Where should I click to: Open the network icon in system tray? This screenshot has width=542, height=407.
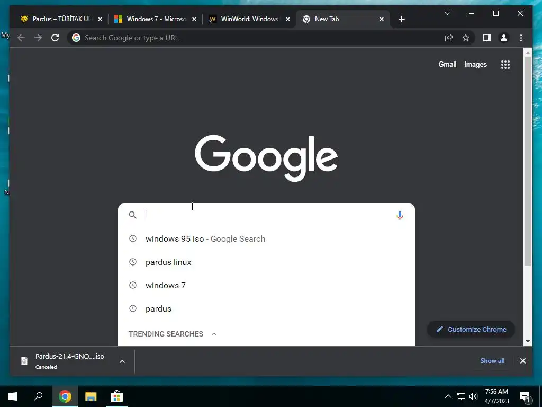(x=461, y=396)
